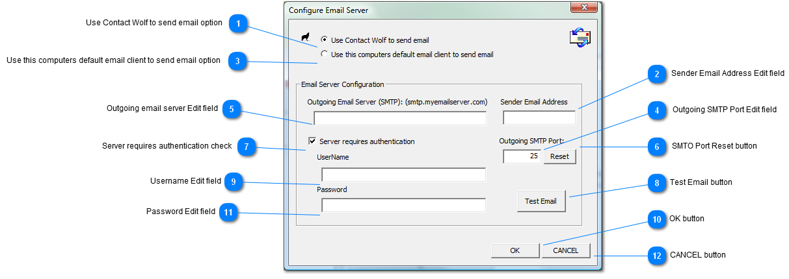Click the email envelope icon
789x279 pixels.
(x=580, y=38)
